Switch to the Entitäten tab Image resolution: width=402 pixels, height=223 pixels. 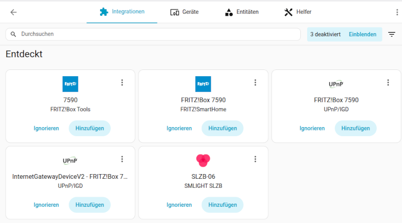[x=241, y=12]
